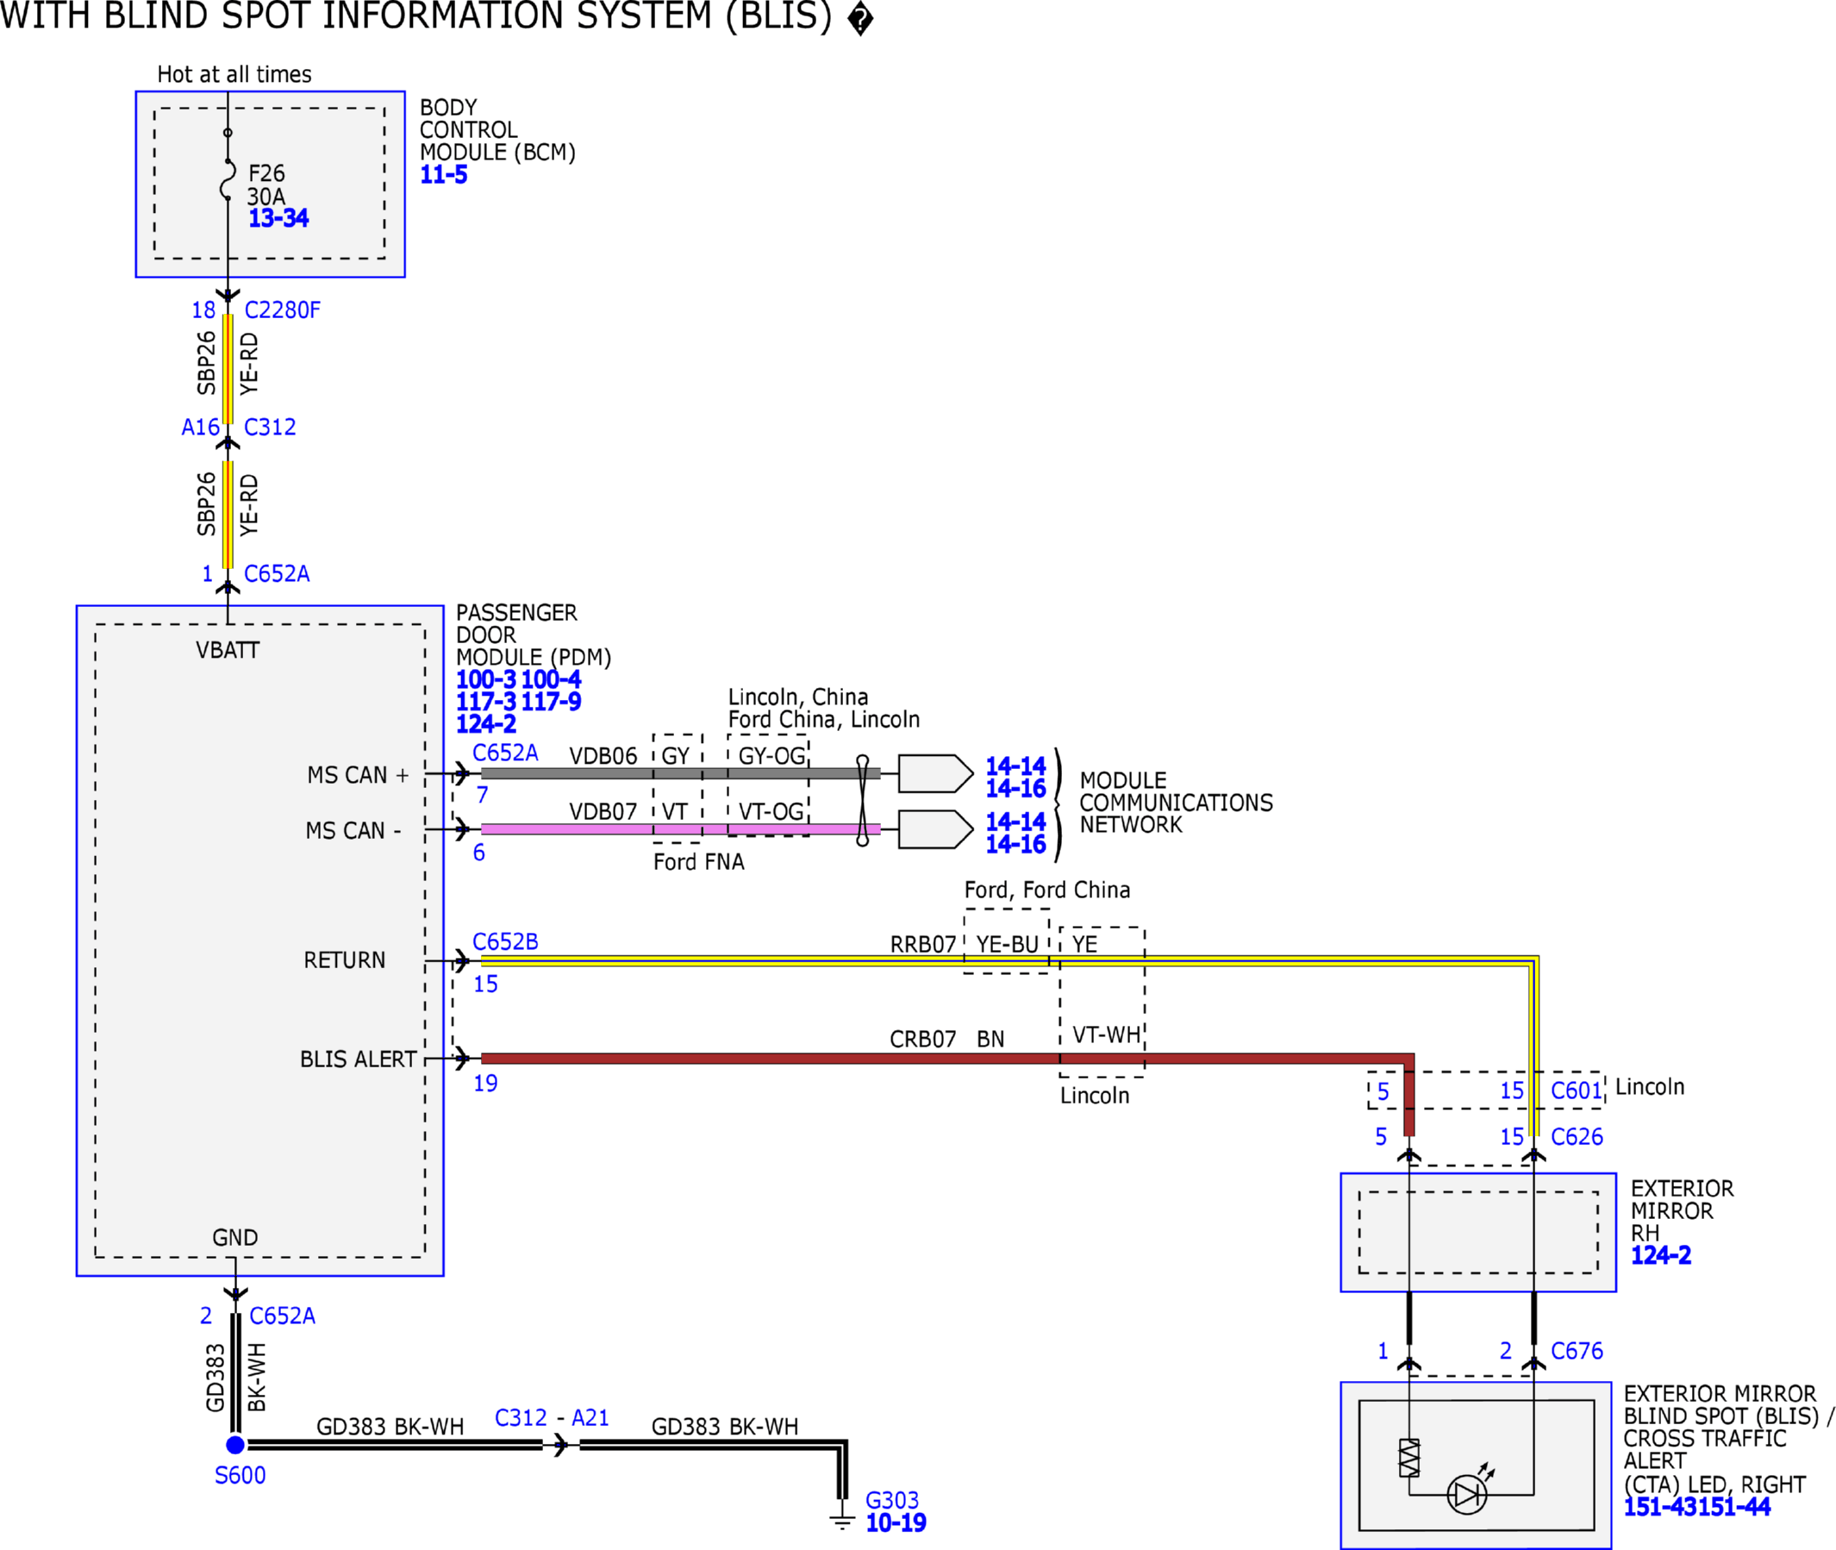Open page link 13-34 under F26 30A
The image size is (1836, 1550).
[x=278, y=218]
